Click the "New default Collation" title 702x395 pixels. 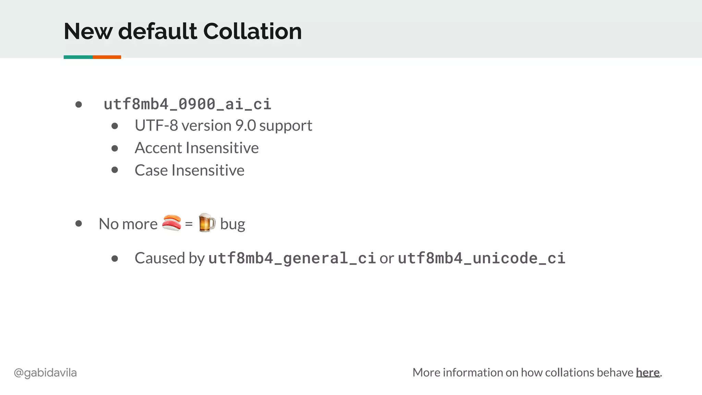[x=183, y=31]
